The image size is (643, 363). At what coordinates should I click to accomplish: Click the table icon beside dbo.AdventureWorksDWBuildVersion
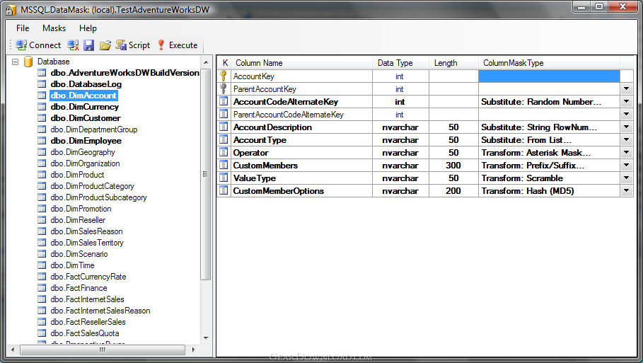click(42, 73)
